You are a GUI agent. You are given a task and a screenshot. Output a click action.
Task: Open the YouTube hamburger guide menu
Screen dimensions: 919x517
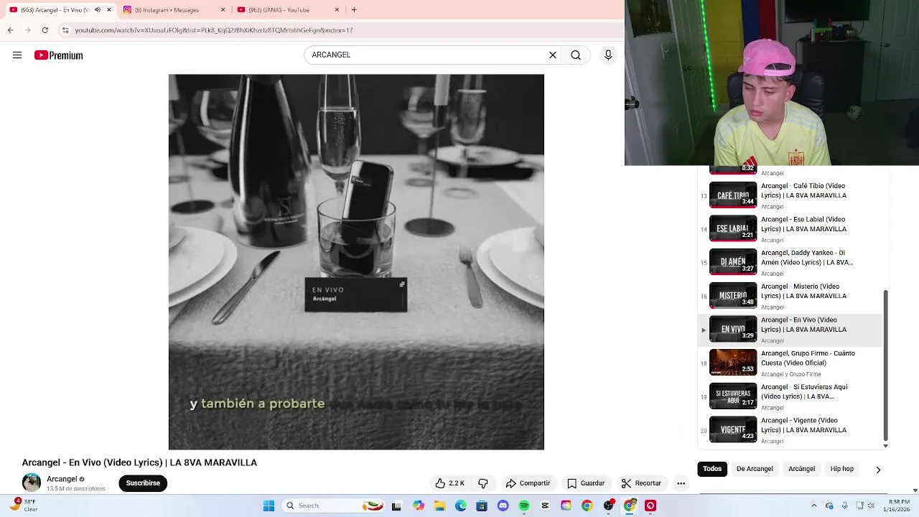(x=17, y=55)
